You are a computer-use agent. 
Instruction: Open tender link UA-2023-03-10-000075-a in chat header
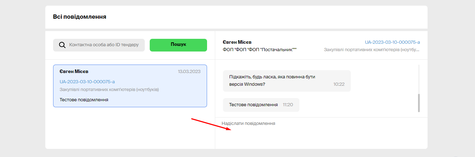tap(392, 42)
